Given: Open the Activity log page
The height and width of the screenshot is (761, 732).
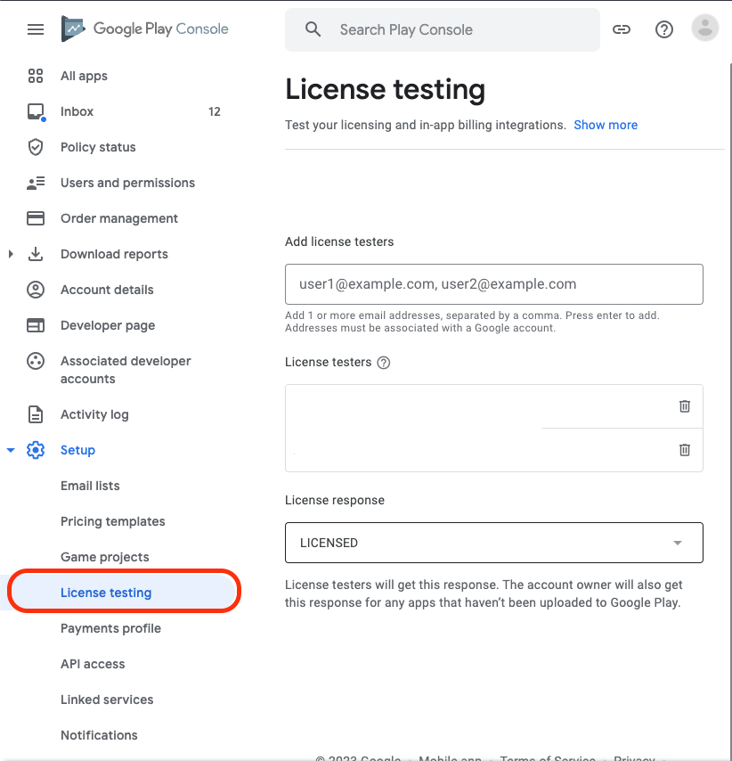Looking at the screenshot, I should click(x=94, y=414).
